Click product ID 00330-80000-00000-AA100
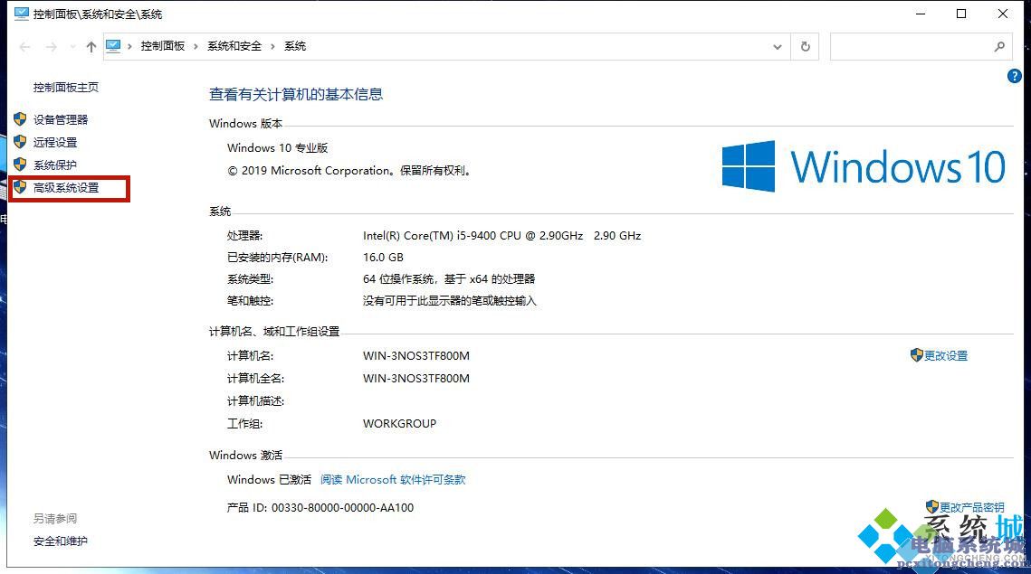Image resolution: width=1031 pixels, height=574 pixels. pyautogui.click(x=342, y=508)
